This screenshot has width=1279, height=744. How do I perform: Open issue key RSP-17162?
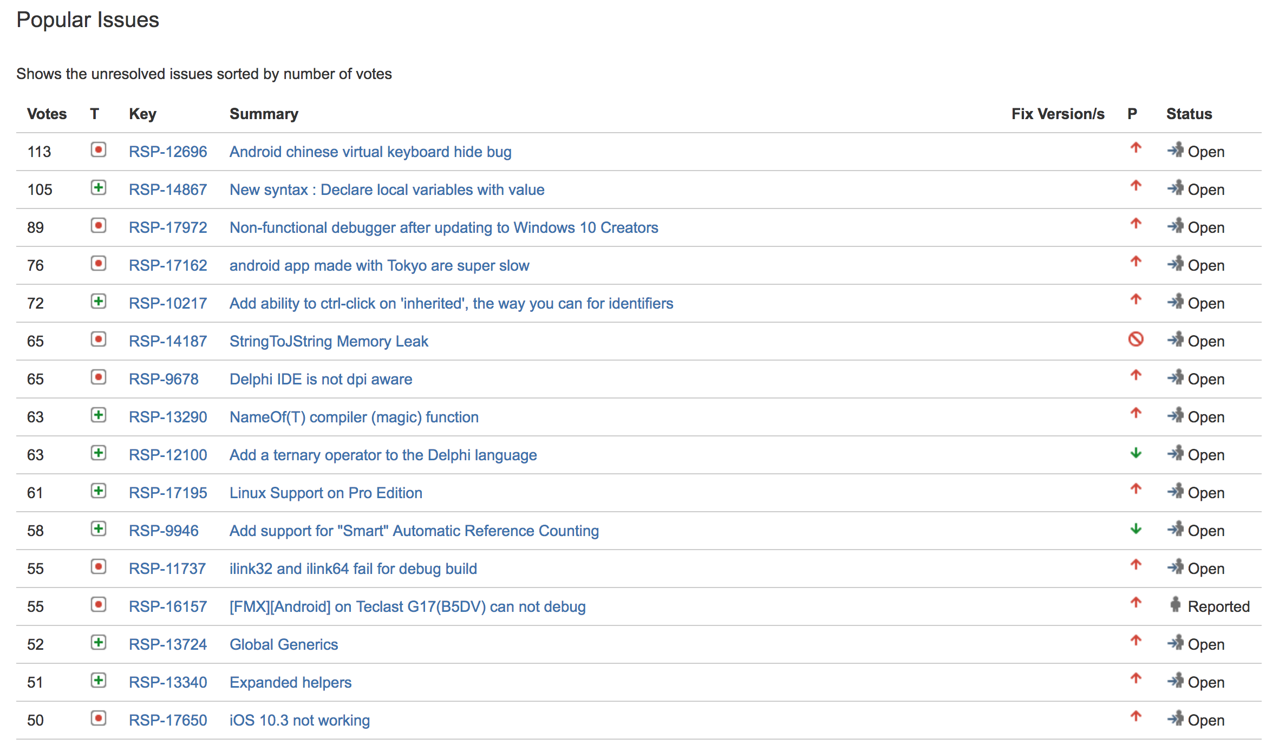tap(168, 265)
